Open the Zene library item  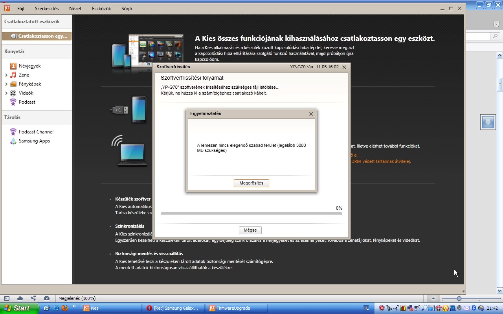[x=24, y=75]
